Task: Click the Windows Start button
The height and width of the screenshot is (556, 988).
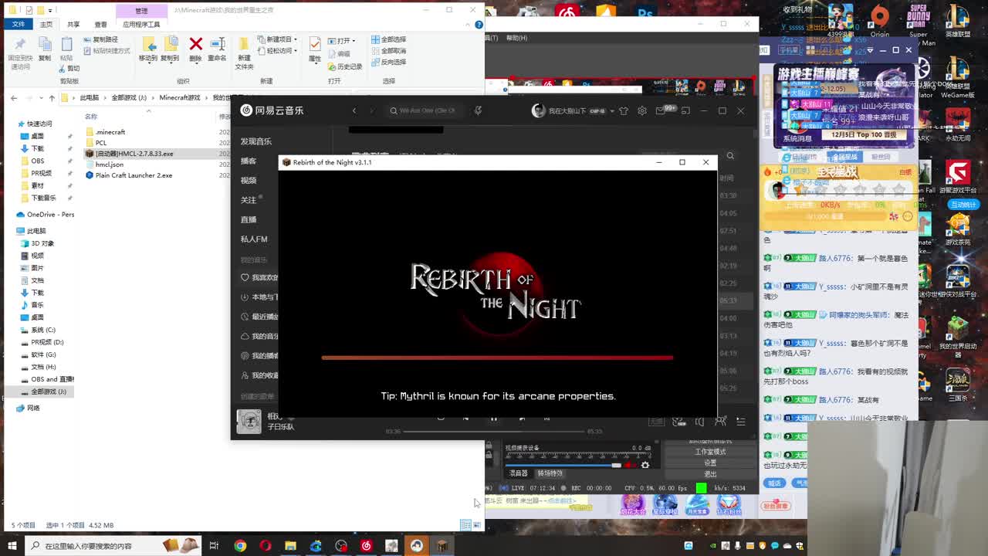Action: point(12,546)
